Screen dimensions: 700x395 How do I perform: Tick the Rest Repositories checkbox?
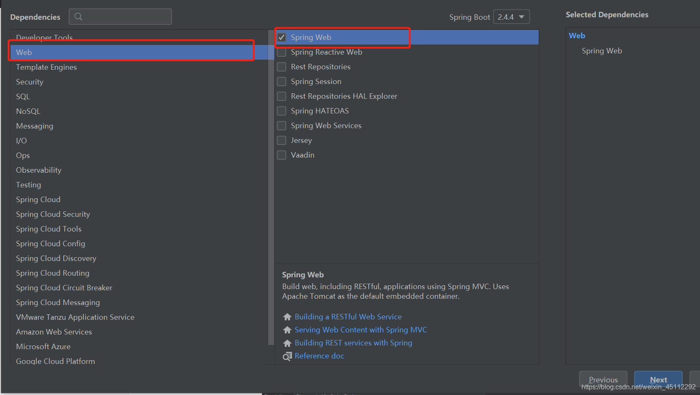point(282,67)
